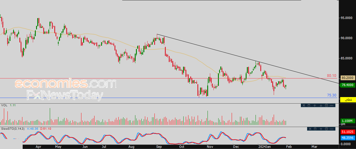The height and width of the screenshot is (149, 356).
Task: Open the VOL panel settings gear
Action: coord(326,105)
